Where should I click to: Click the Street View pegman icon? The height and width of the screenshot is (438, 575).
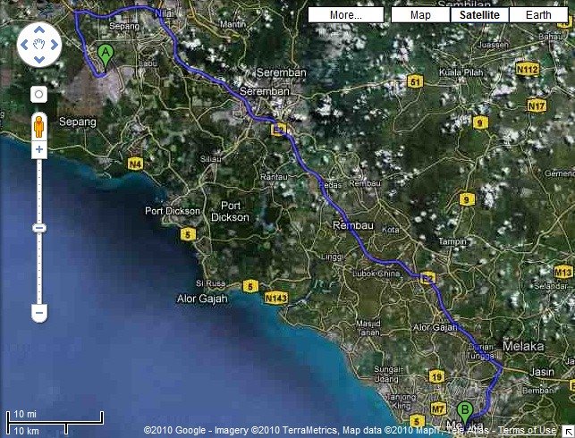tap(38, 126)
